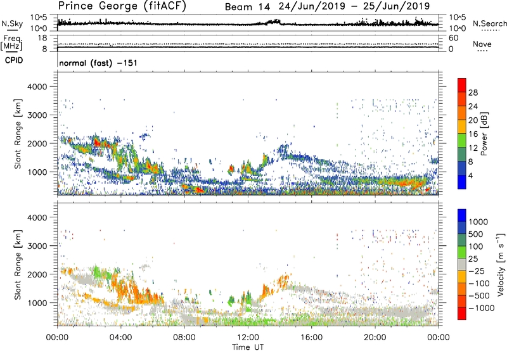Click the '4' power color bar tick

tap(470, 175)
